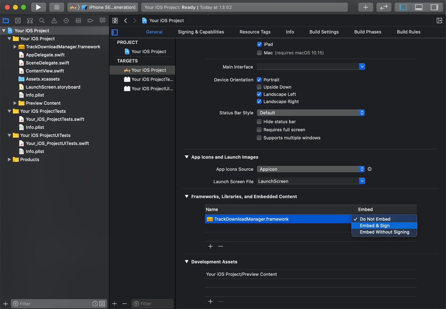446x309 pixels.
Task: Open the code review arrows button
Action: click(384, 7)
